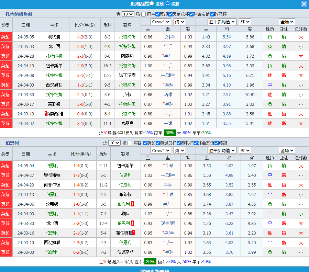
Task: Click the 球半/两 handicap value
Action: point(168,223)
